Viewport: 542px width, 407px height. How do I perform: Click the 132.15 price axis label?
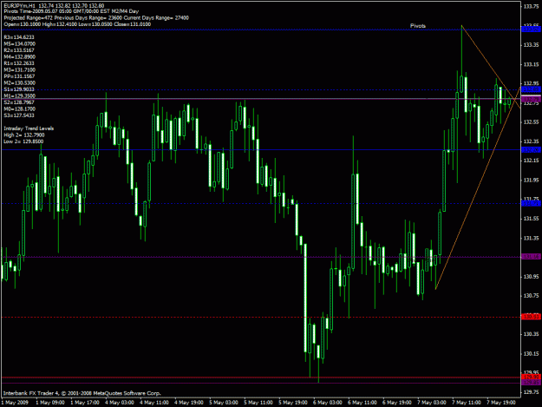pyautogui.click(x=531, y=161)
